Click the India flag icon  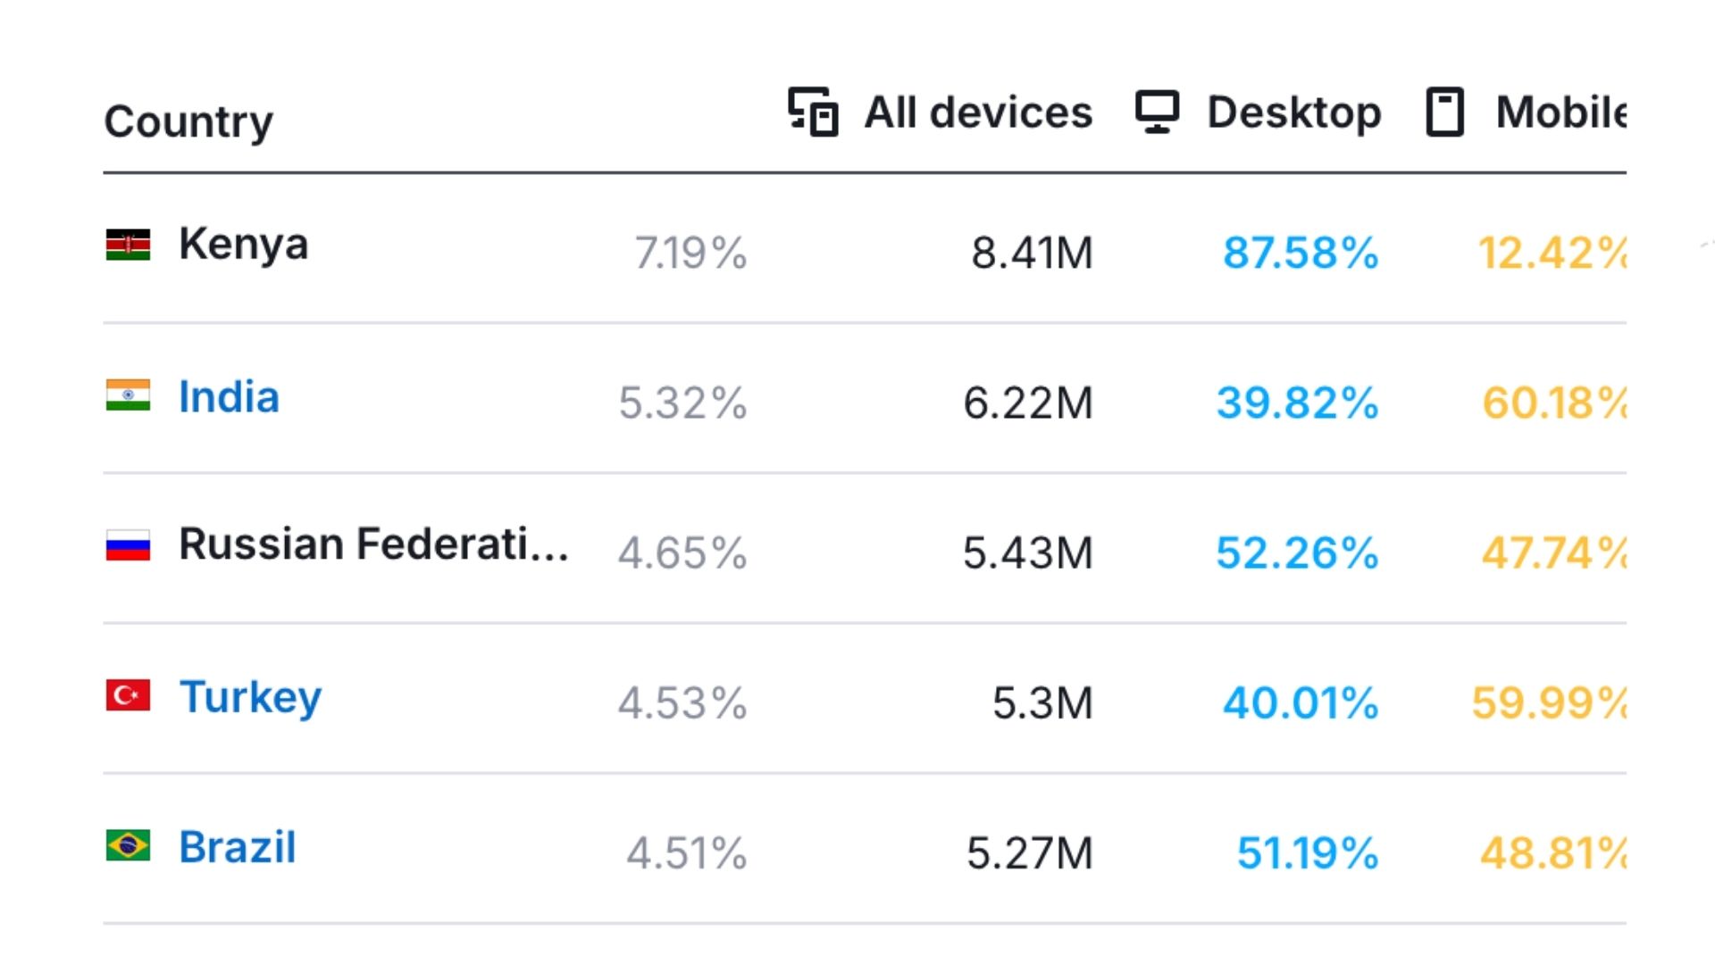pyautogui.click(x=128, y=395)
